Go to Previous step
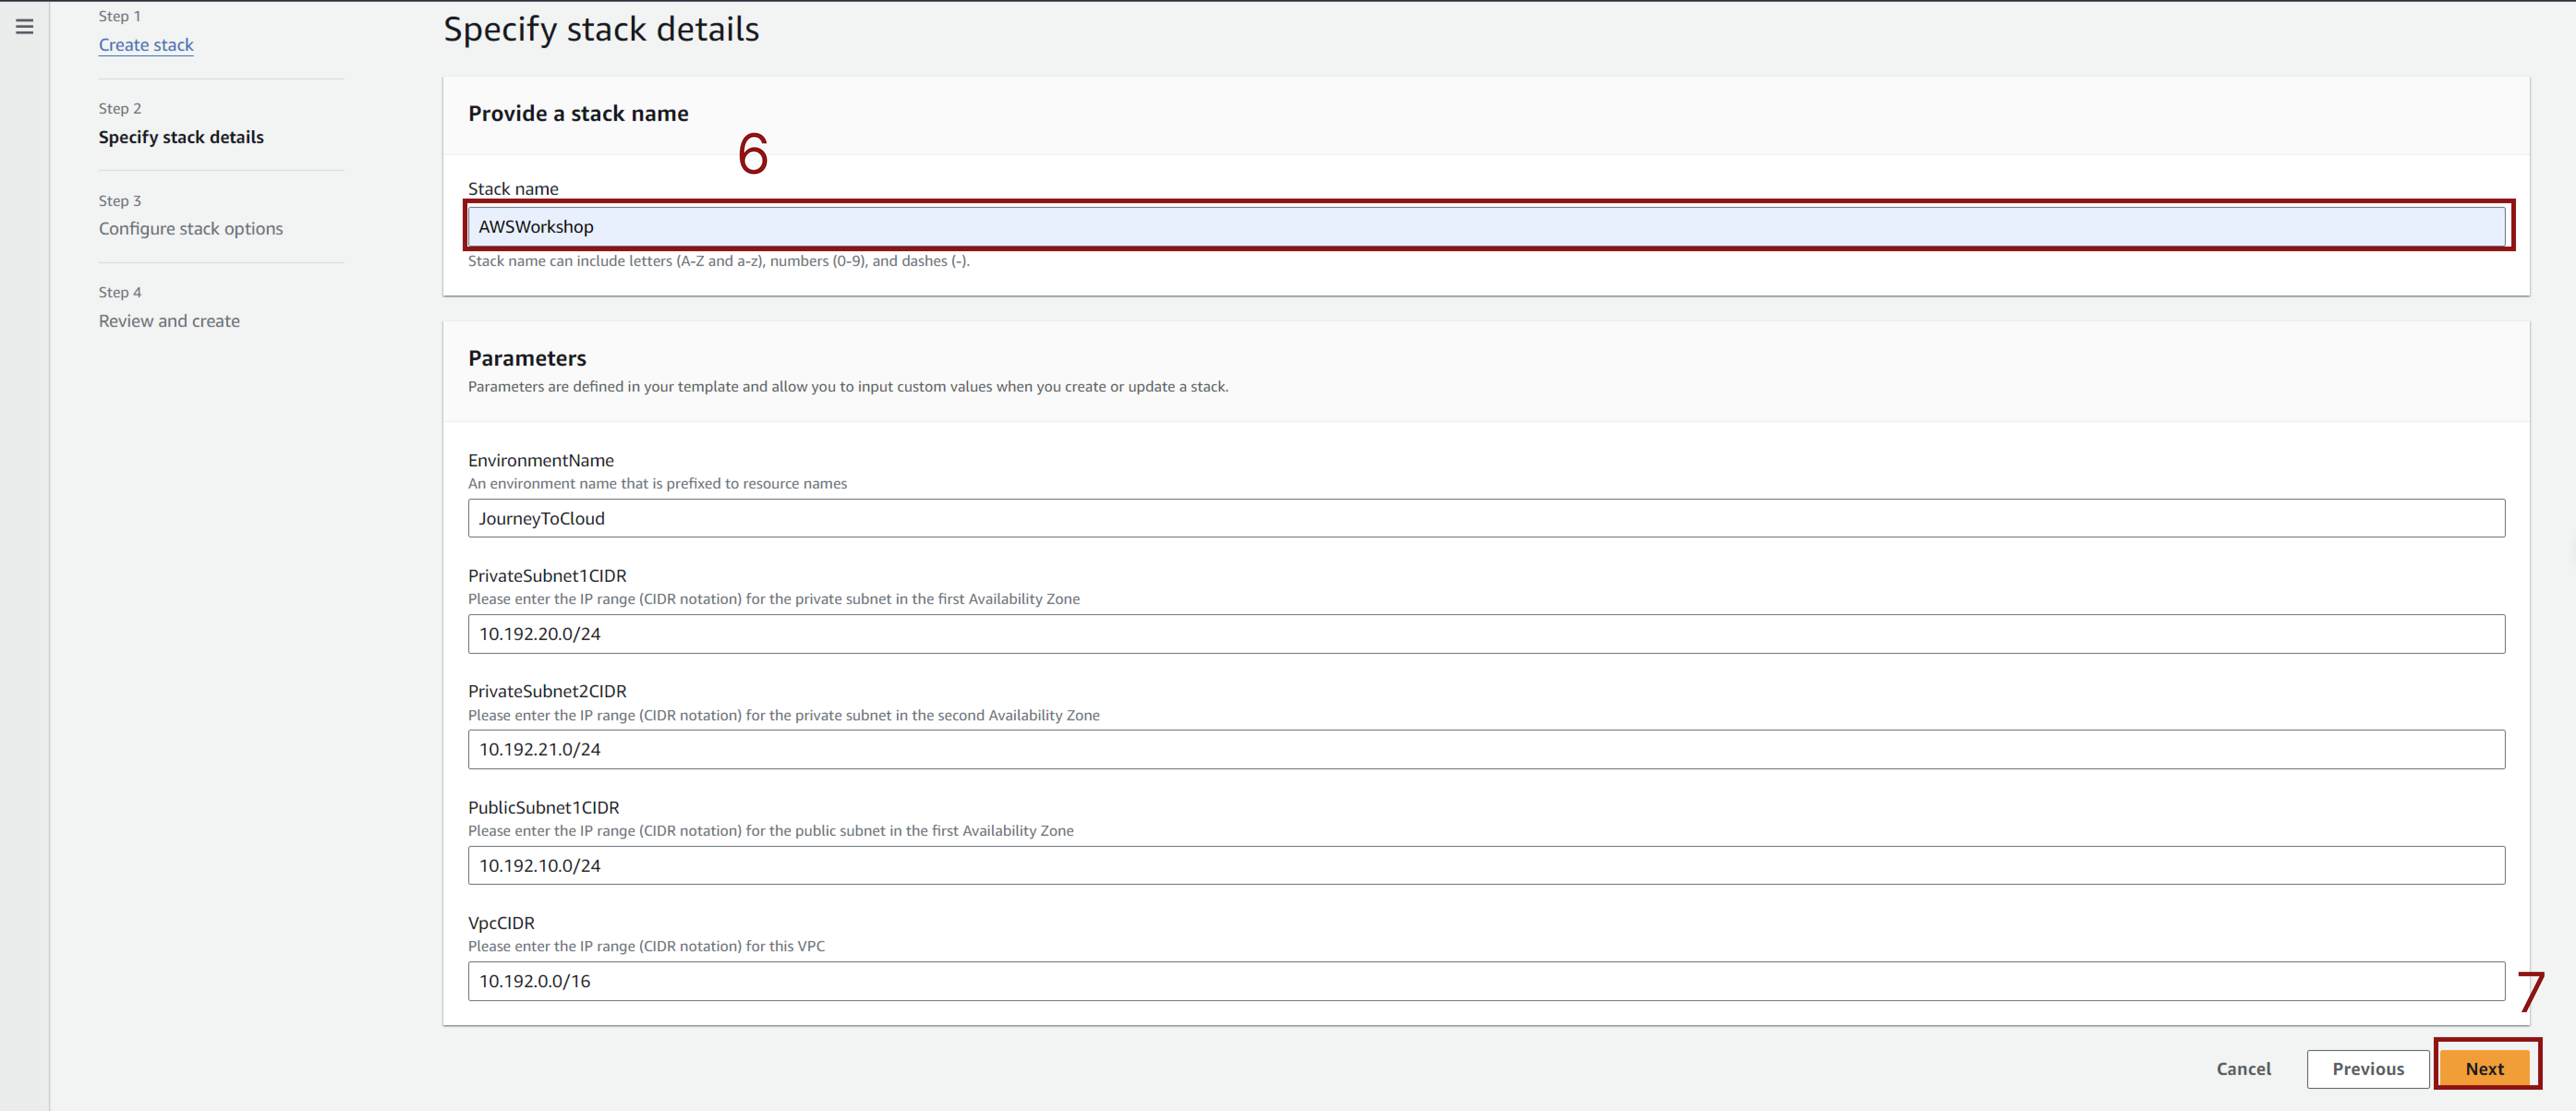Image resolution: width=2576 pixels, height=1111 pixels. click(2368, 1069)
